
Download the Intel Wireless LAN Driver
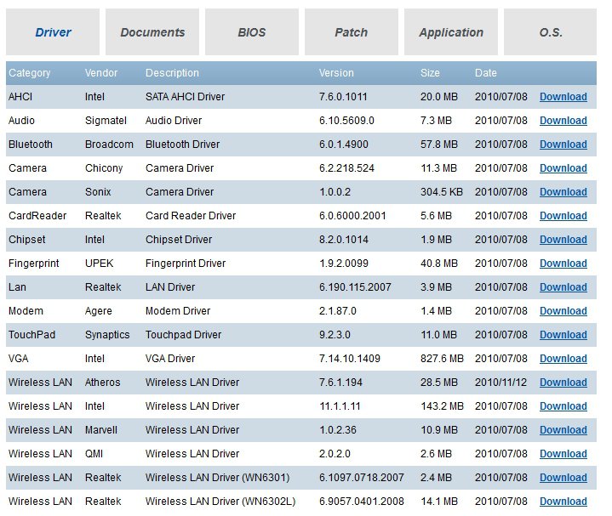pos(563,405)
